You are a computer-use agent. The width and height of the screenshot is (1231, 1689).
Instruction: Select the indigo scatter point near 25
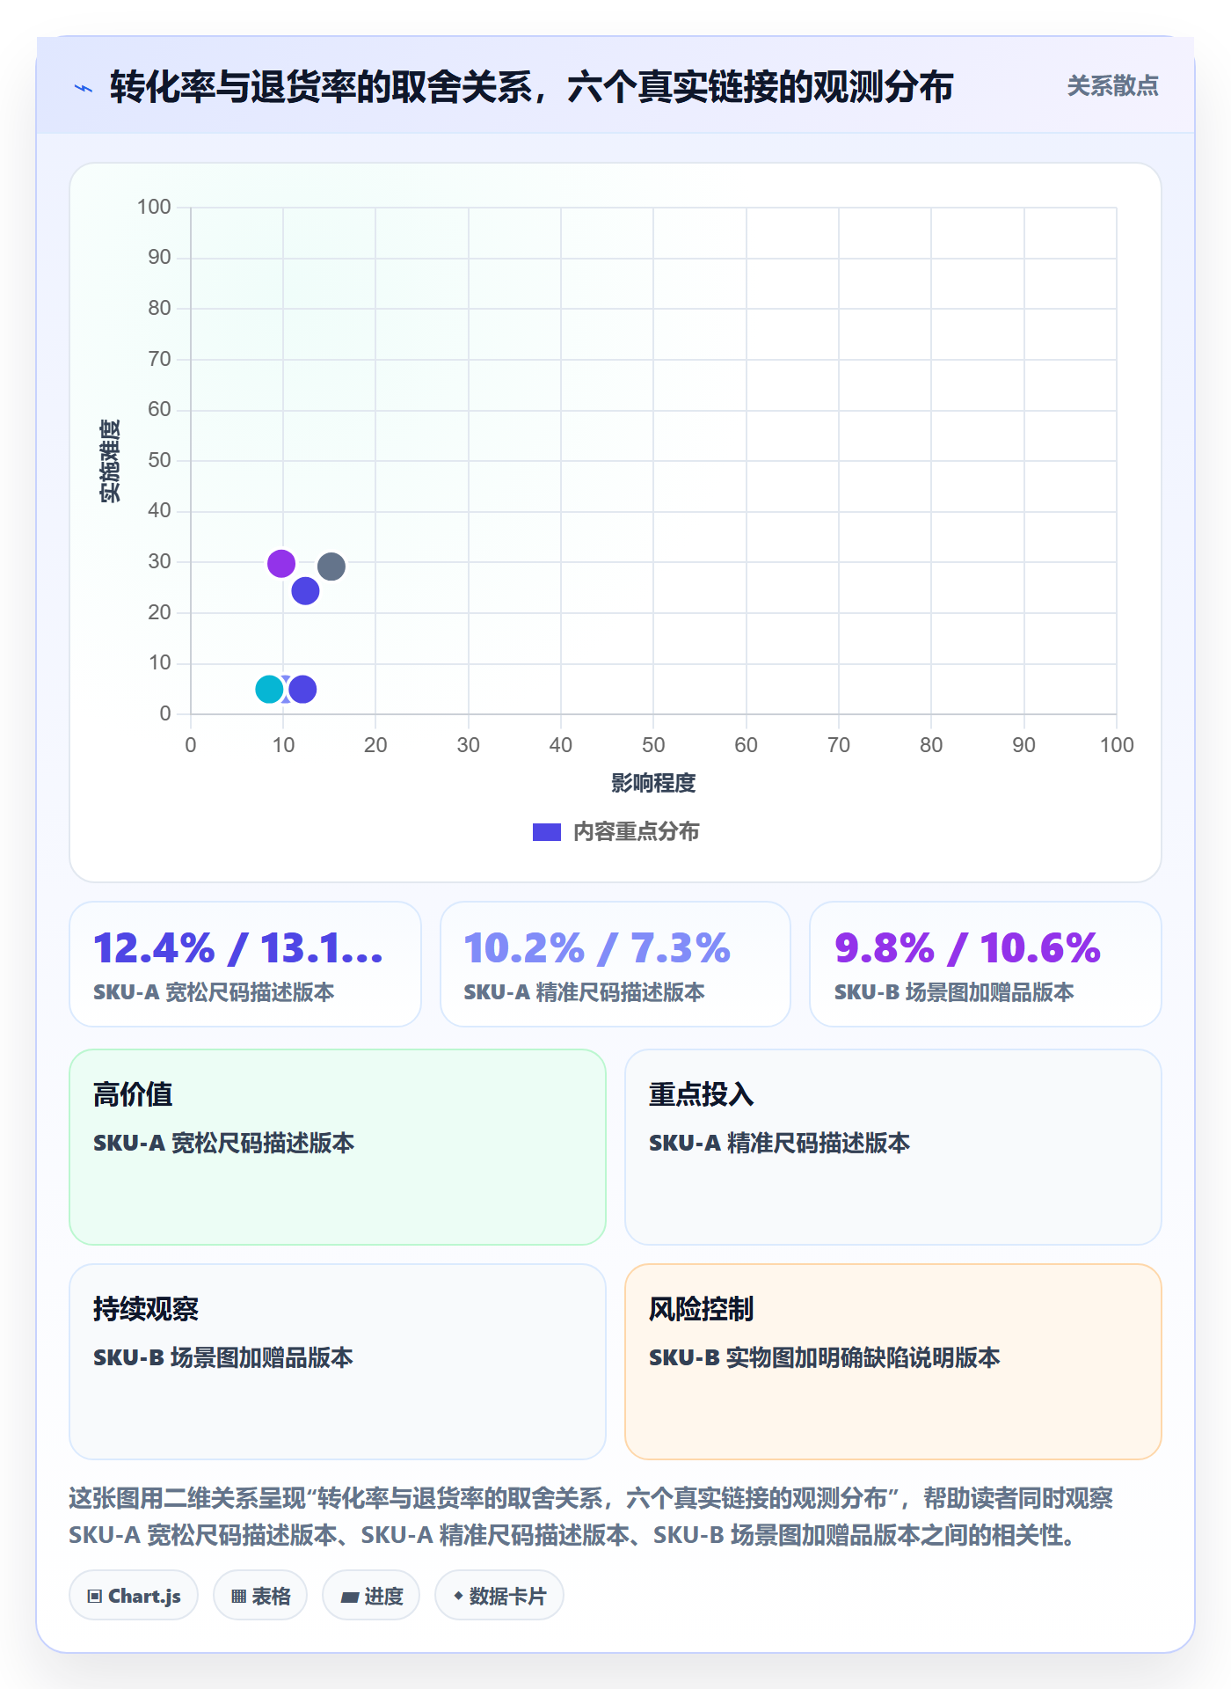(x=305, y=590)
